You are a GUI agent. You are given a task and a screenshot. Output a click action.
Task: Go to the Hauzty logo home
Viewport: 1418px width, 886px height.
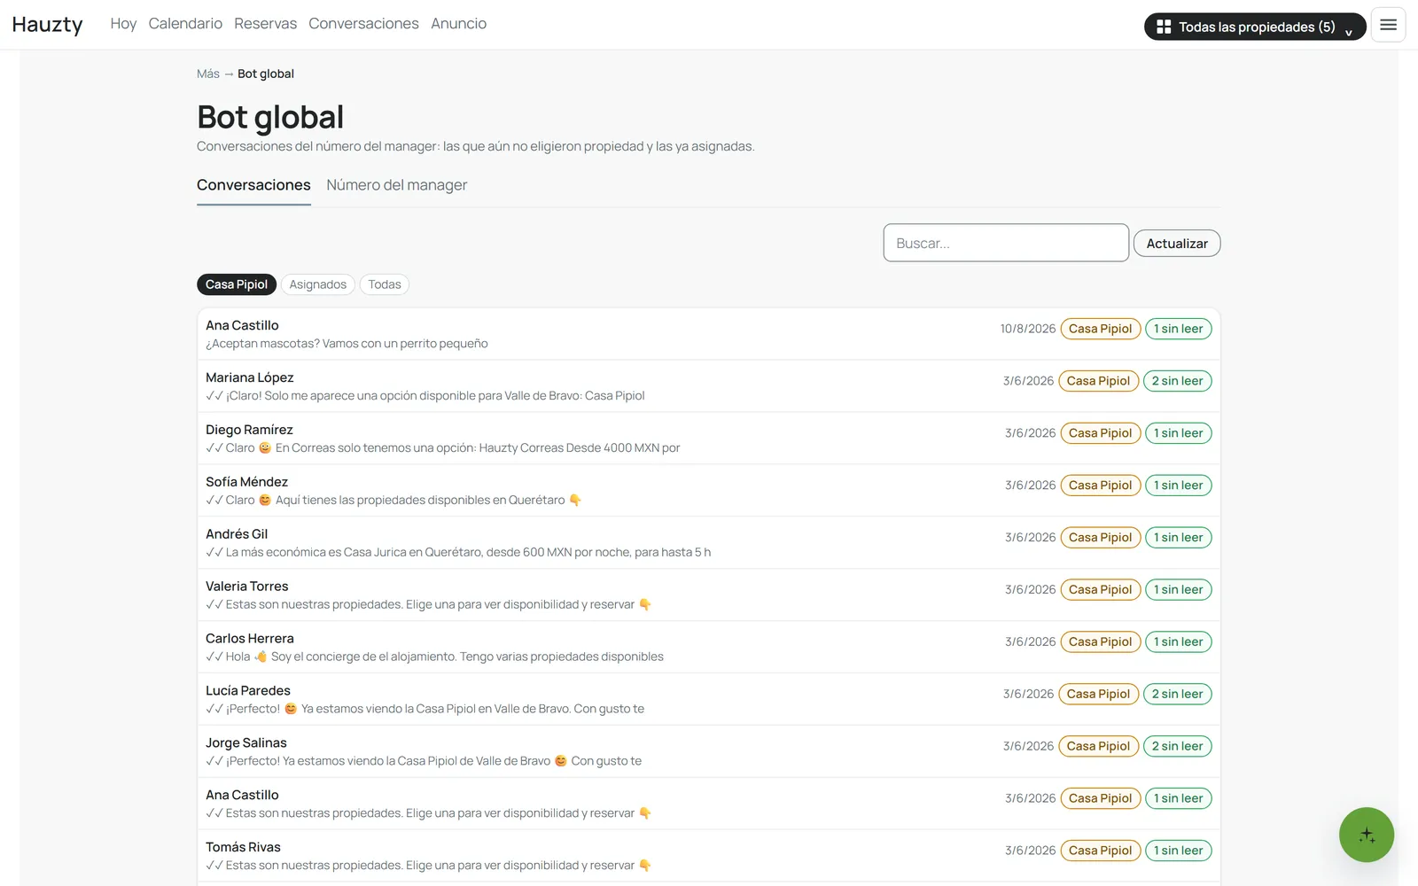coord(47,24)
